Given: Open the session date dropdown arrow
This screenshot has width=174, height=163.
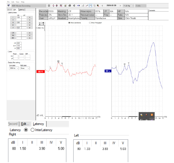Looking at the screenshot, I should [120, 5].
